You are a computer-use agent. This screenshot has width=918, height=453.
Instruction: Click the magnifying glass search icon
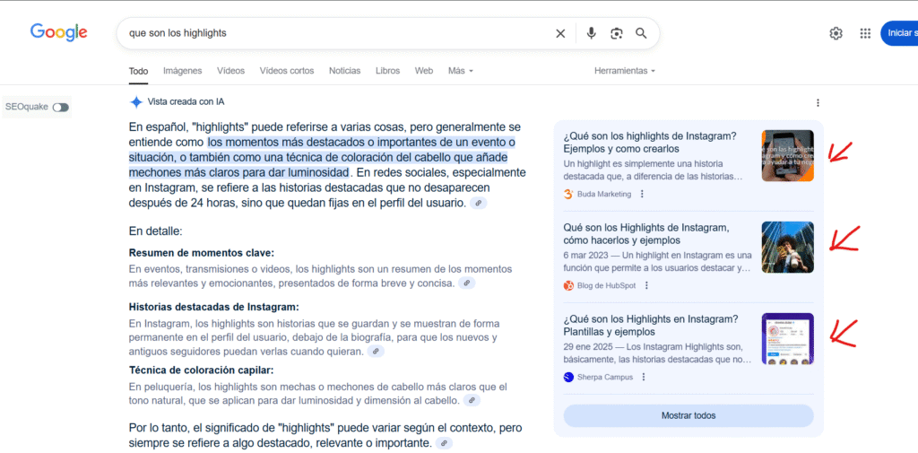point(641,33)
